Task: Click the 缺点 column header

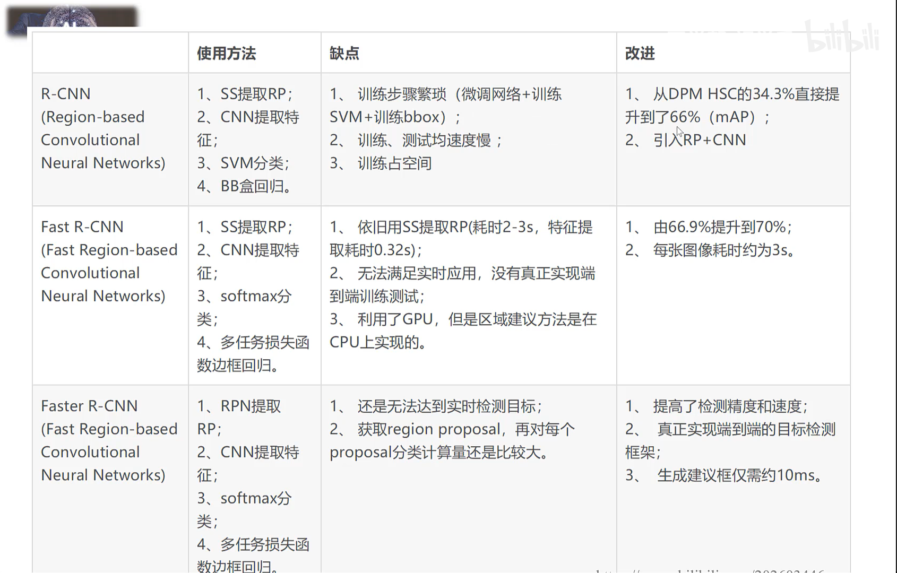Action: click(344, 54)
